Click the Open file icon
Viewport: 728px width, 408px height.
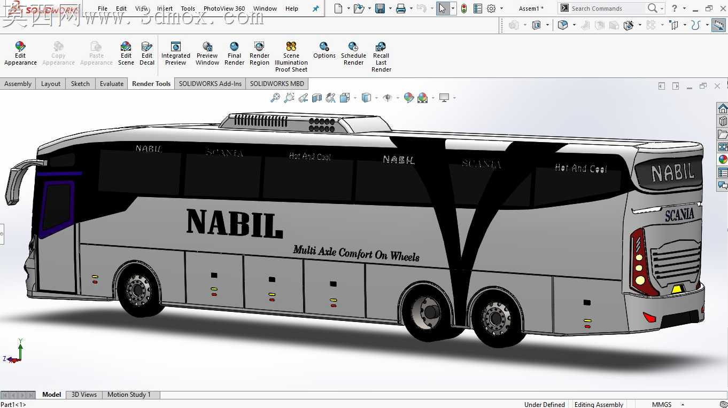(359, 9)
